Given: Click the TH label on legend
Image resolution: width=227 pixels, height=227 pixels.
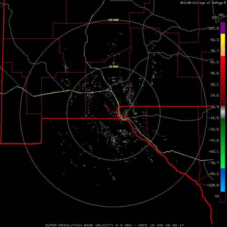Looking at the screenshot, I should [x=217, y=196].
